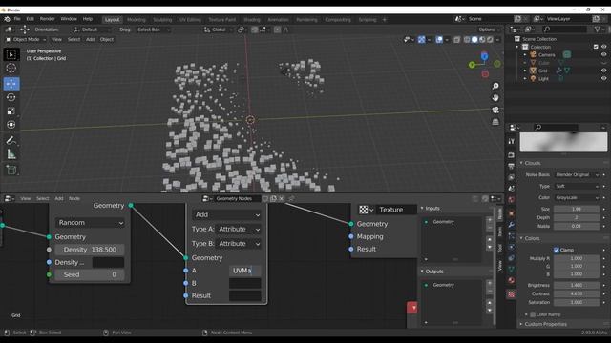The width and height of the screenshot is (611, 343).
Task: Collapse the Clouds panel
Action: (x=532, y=163)
